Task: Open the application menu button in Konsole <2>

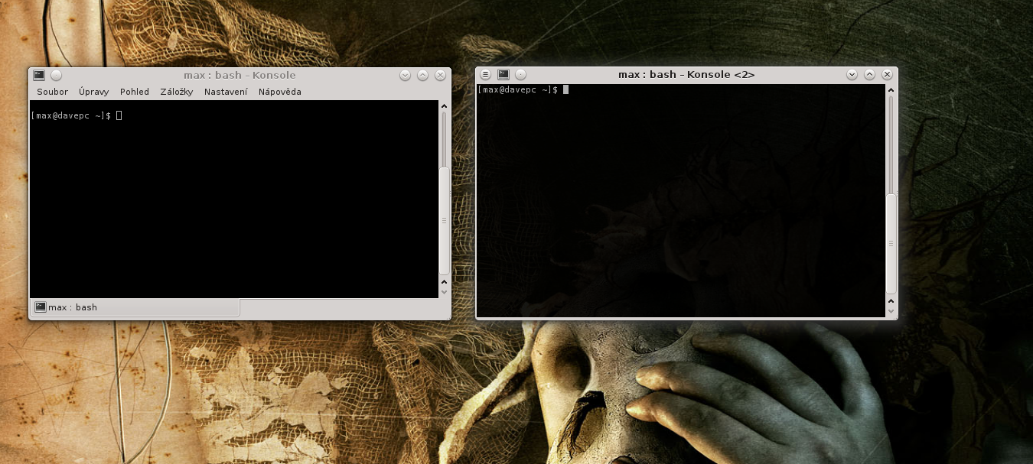Action: 486,74
